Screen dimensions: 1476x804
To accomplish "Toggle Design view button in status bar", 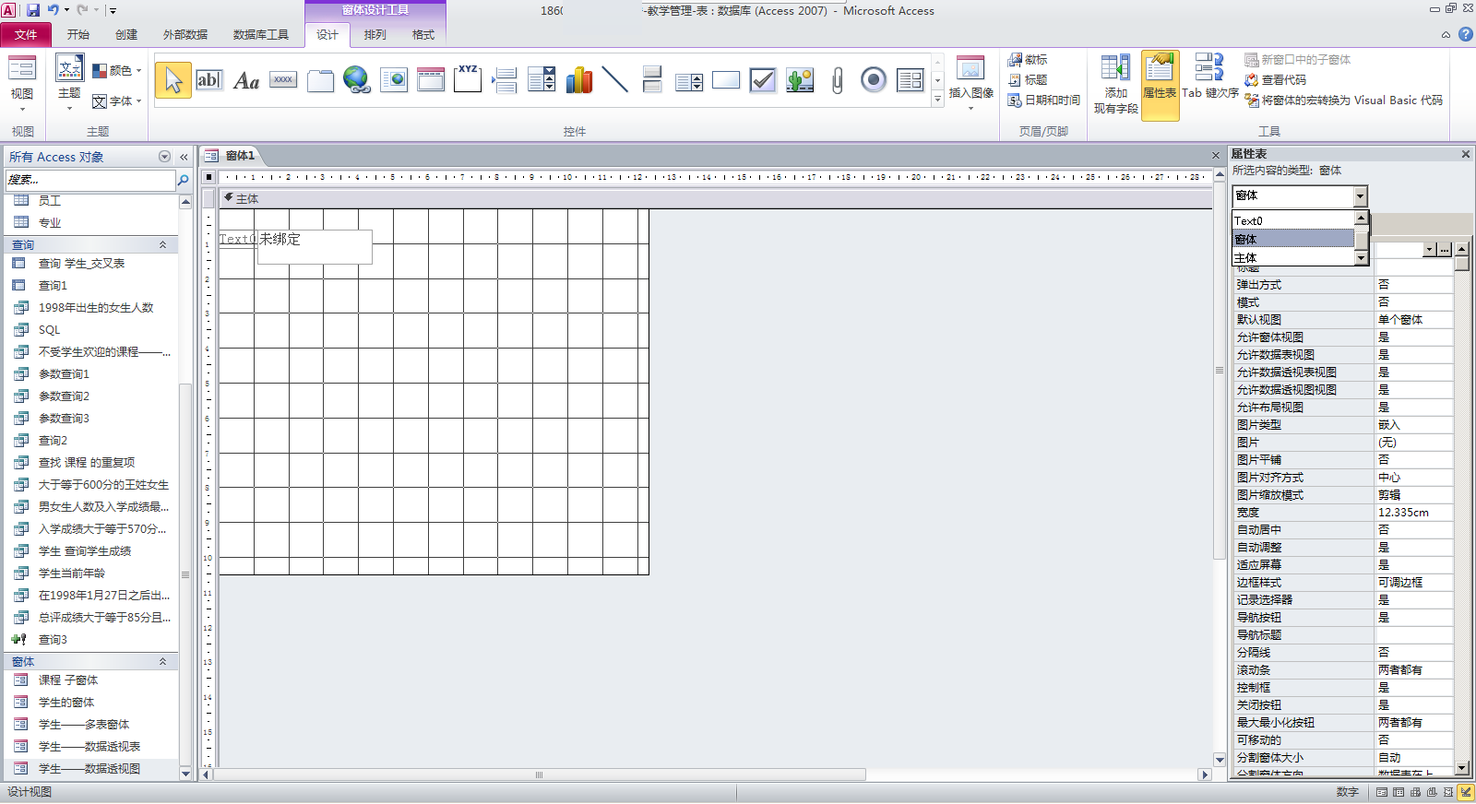I will coord(1466,792).
